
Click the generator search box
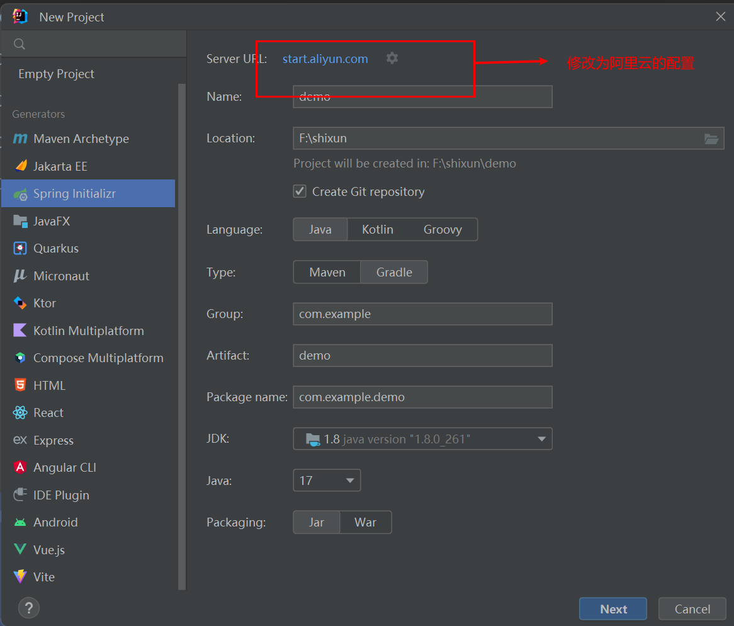pos(94,44)
